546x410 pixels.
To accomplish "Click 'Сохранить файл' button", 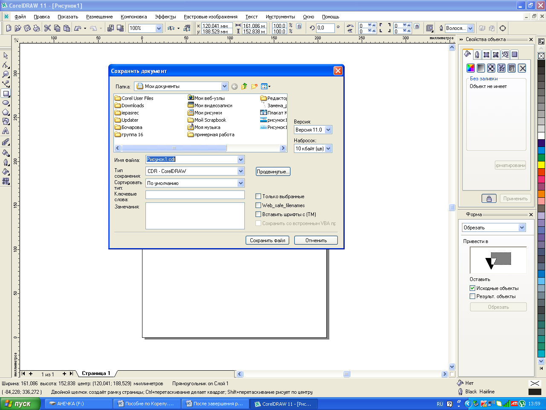I will tap(267, 240).
